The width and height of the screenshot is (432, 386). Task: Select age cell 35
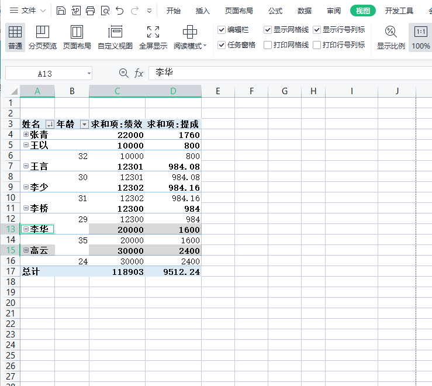pos(72,240)
